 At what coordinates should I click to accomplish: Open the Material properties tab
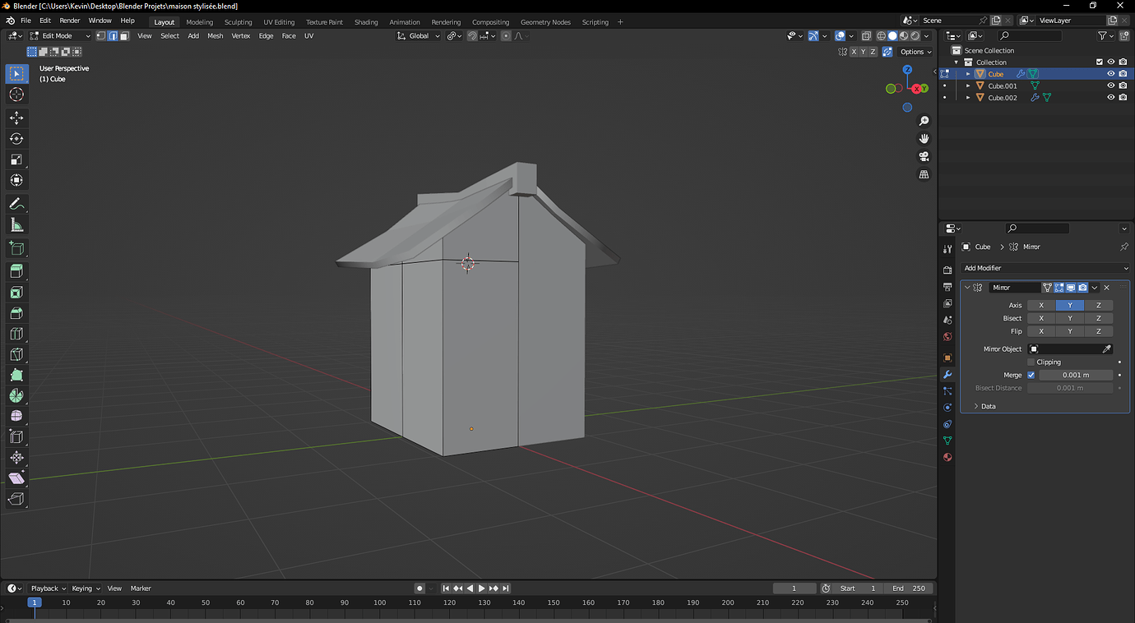947,457
